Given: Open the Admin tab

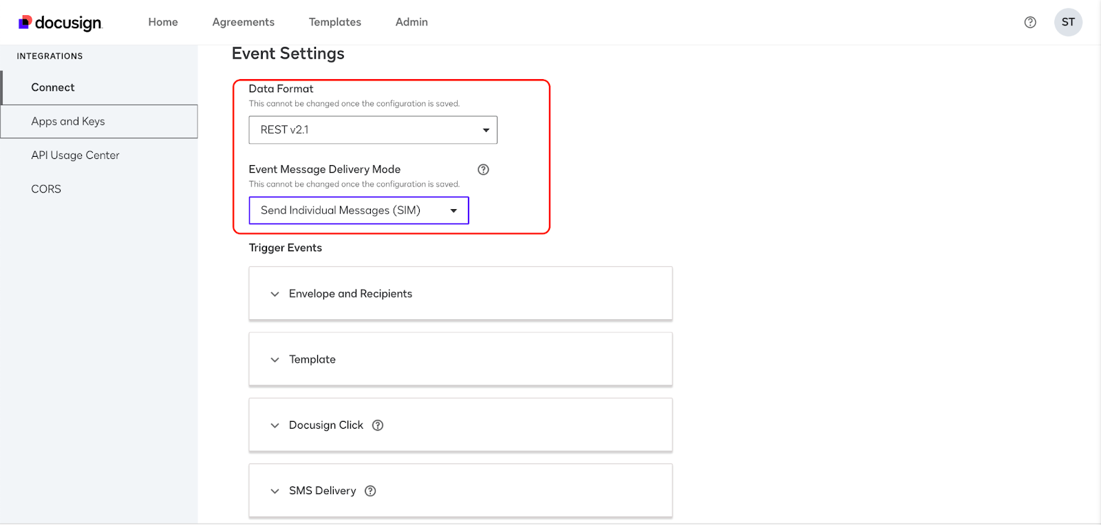Looking at the screenshot, I should (x=411, y=22).
